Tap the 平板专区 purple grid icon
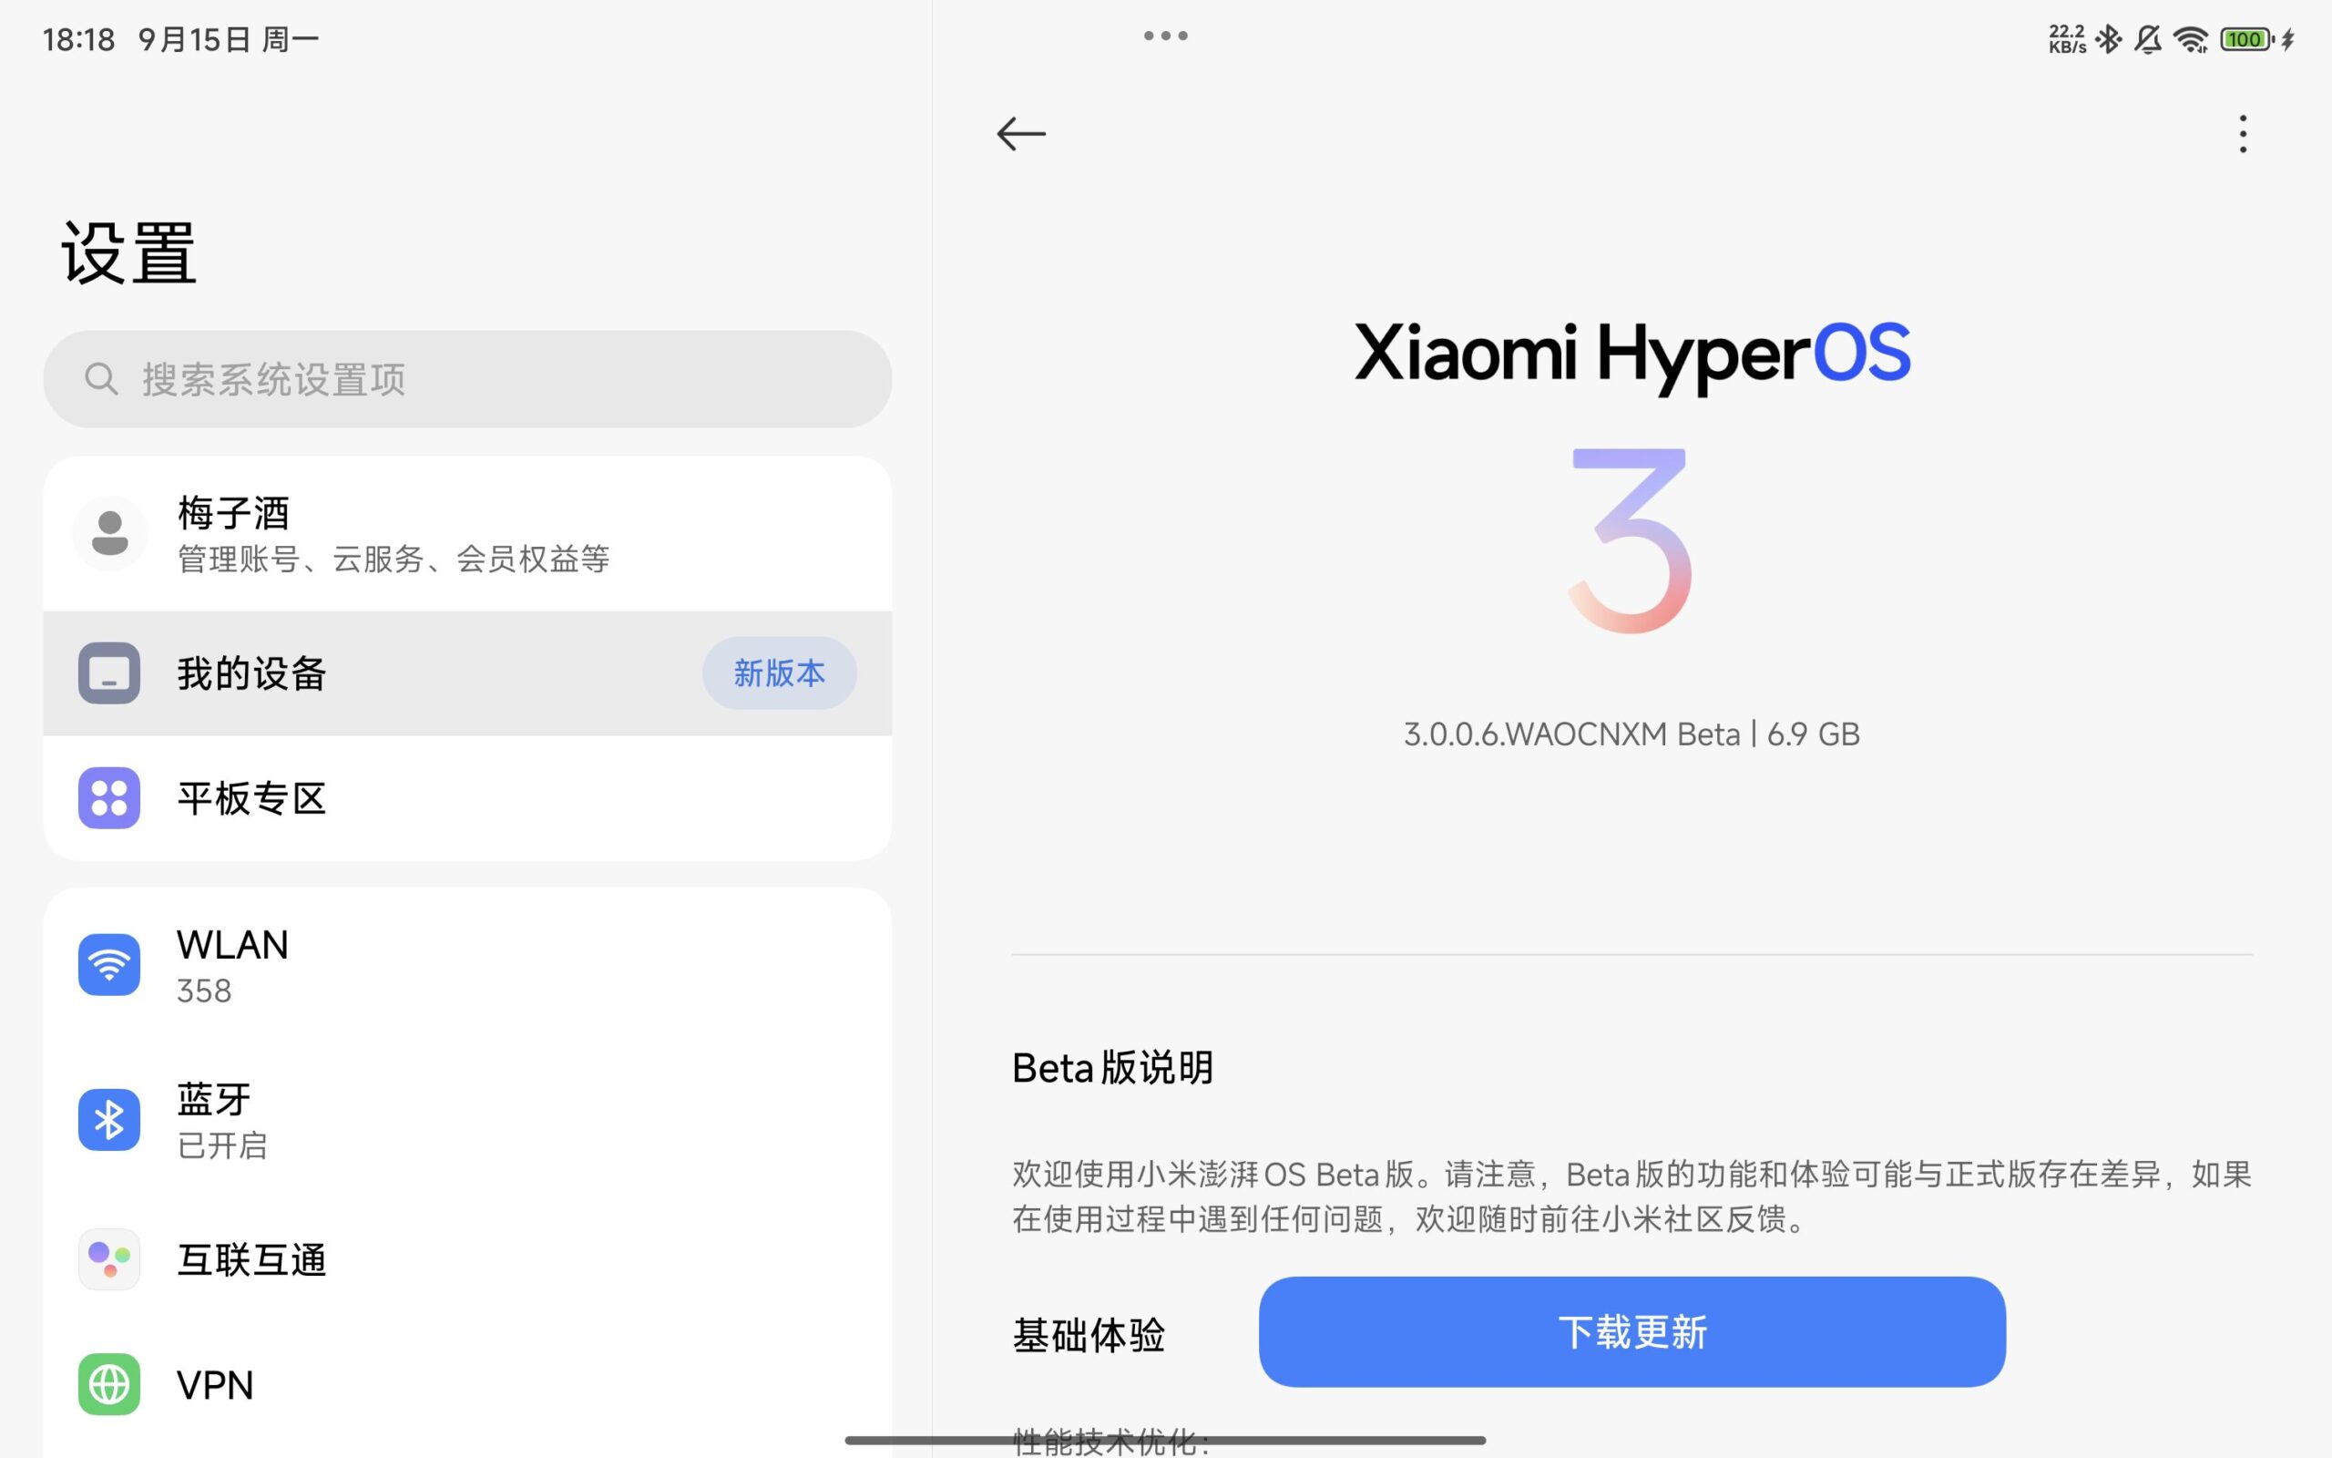The width and height of the screenshot is (2332, 1458). click(x=109, y=798)
